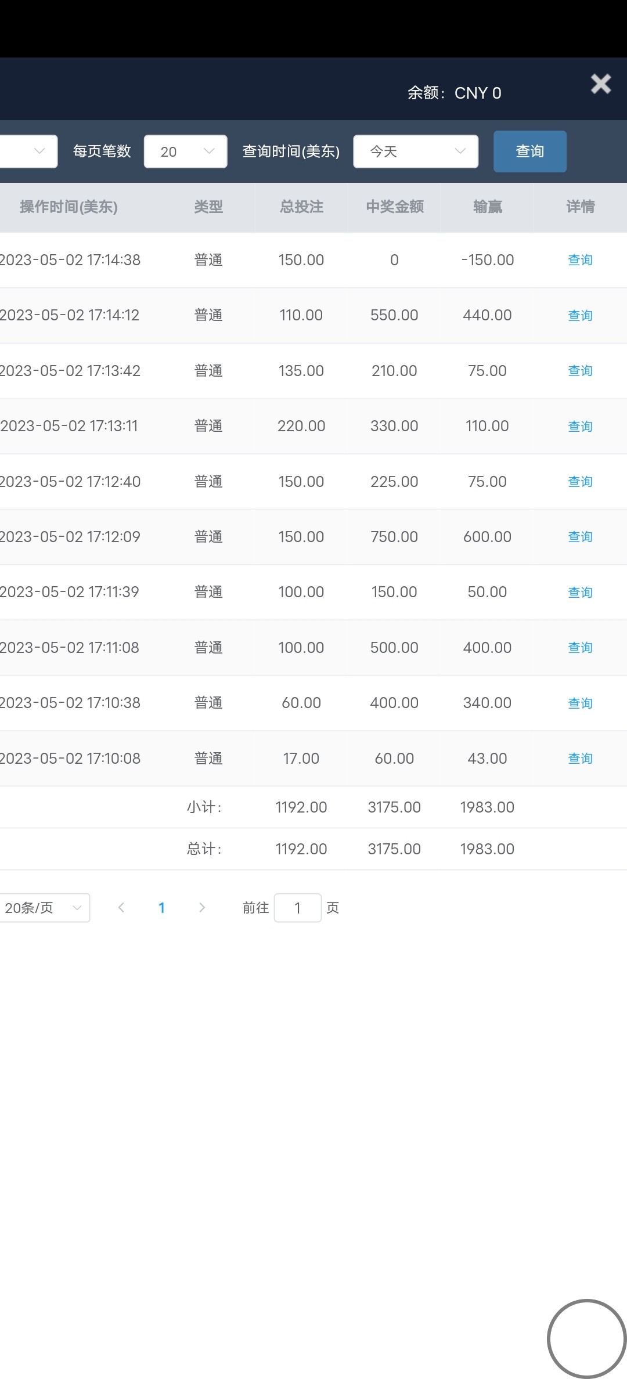Click the 前往 page number input field
The image size is (627, 1379).
tap(297, 908)
